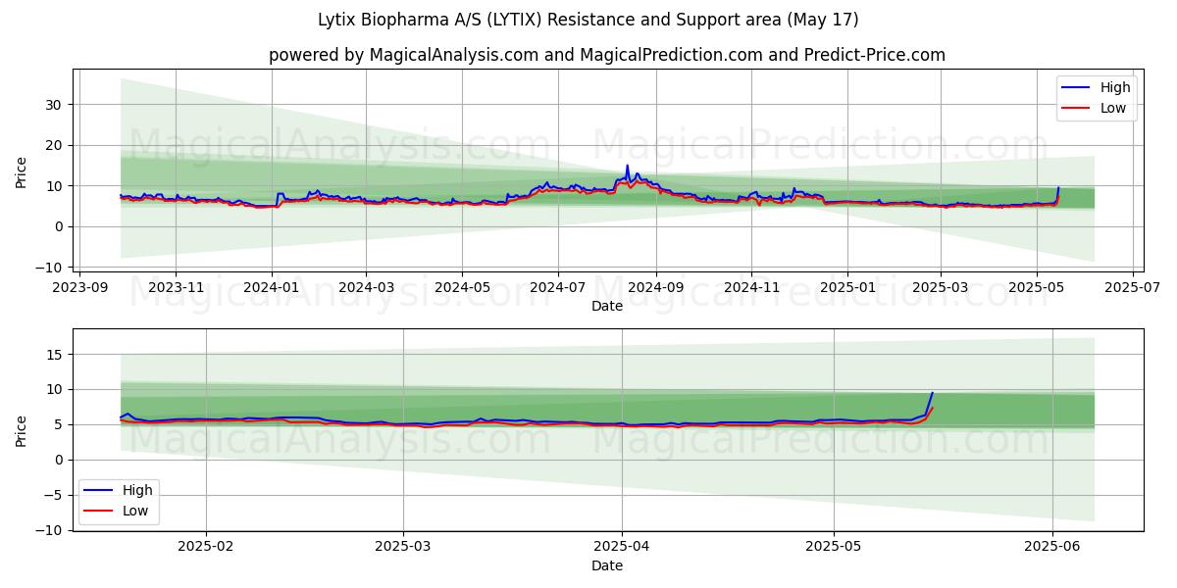Click the '2025-04' x-axis label on bottom chart
Screen dimensions: 1177x588
[x=622, y=549]
